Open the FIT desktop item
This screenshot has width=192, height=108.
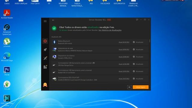tap(49, 2)
